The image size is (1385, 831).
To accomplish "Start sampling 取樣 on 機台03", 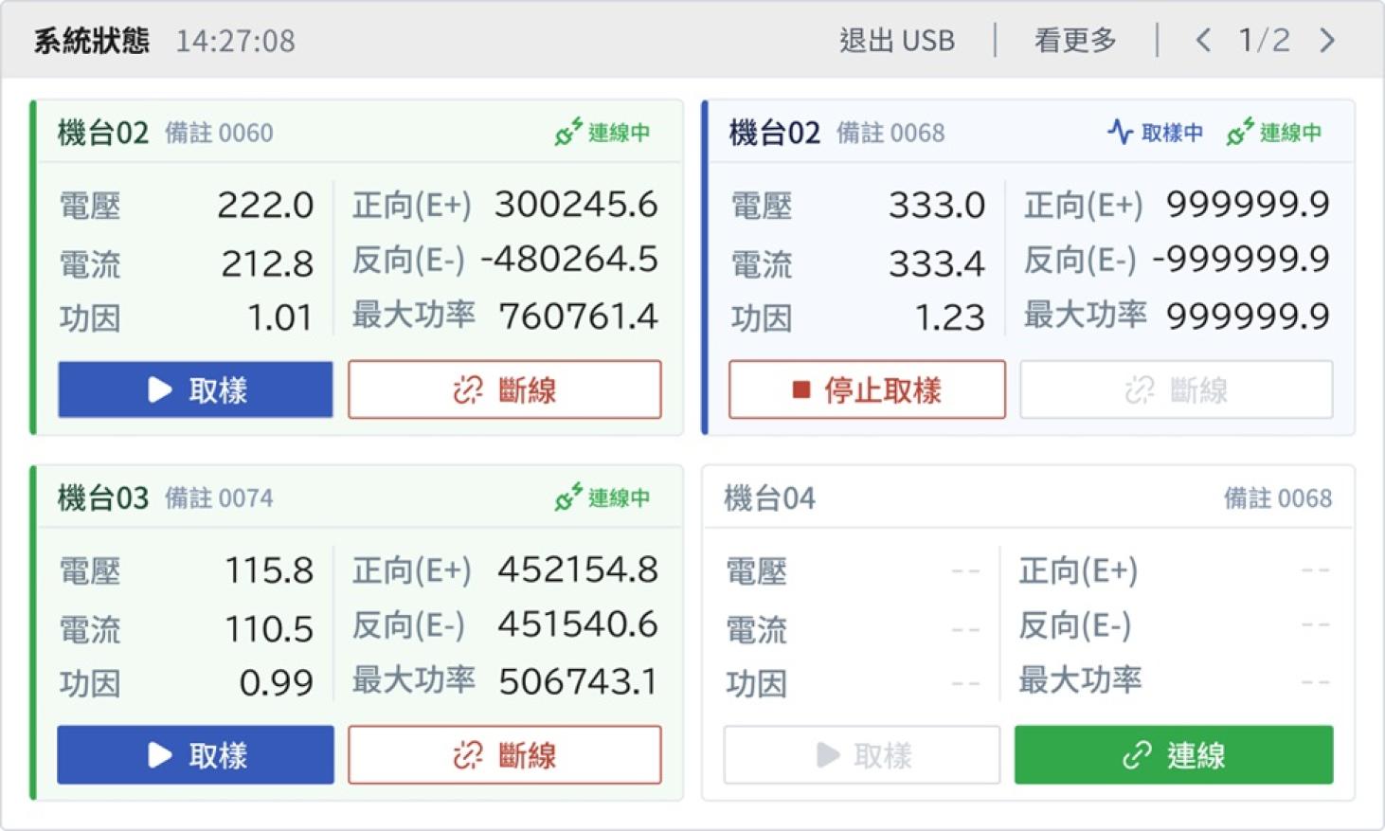I will click(x=195, y=755).
